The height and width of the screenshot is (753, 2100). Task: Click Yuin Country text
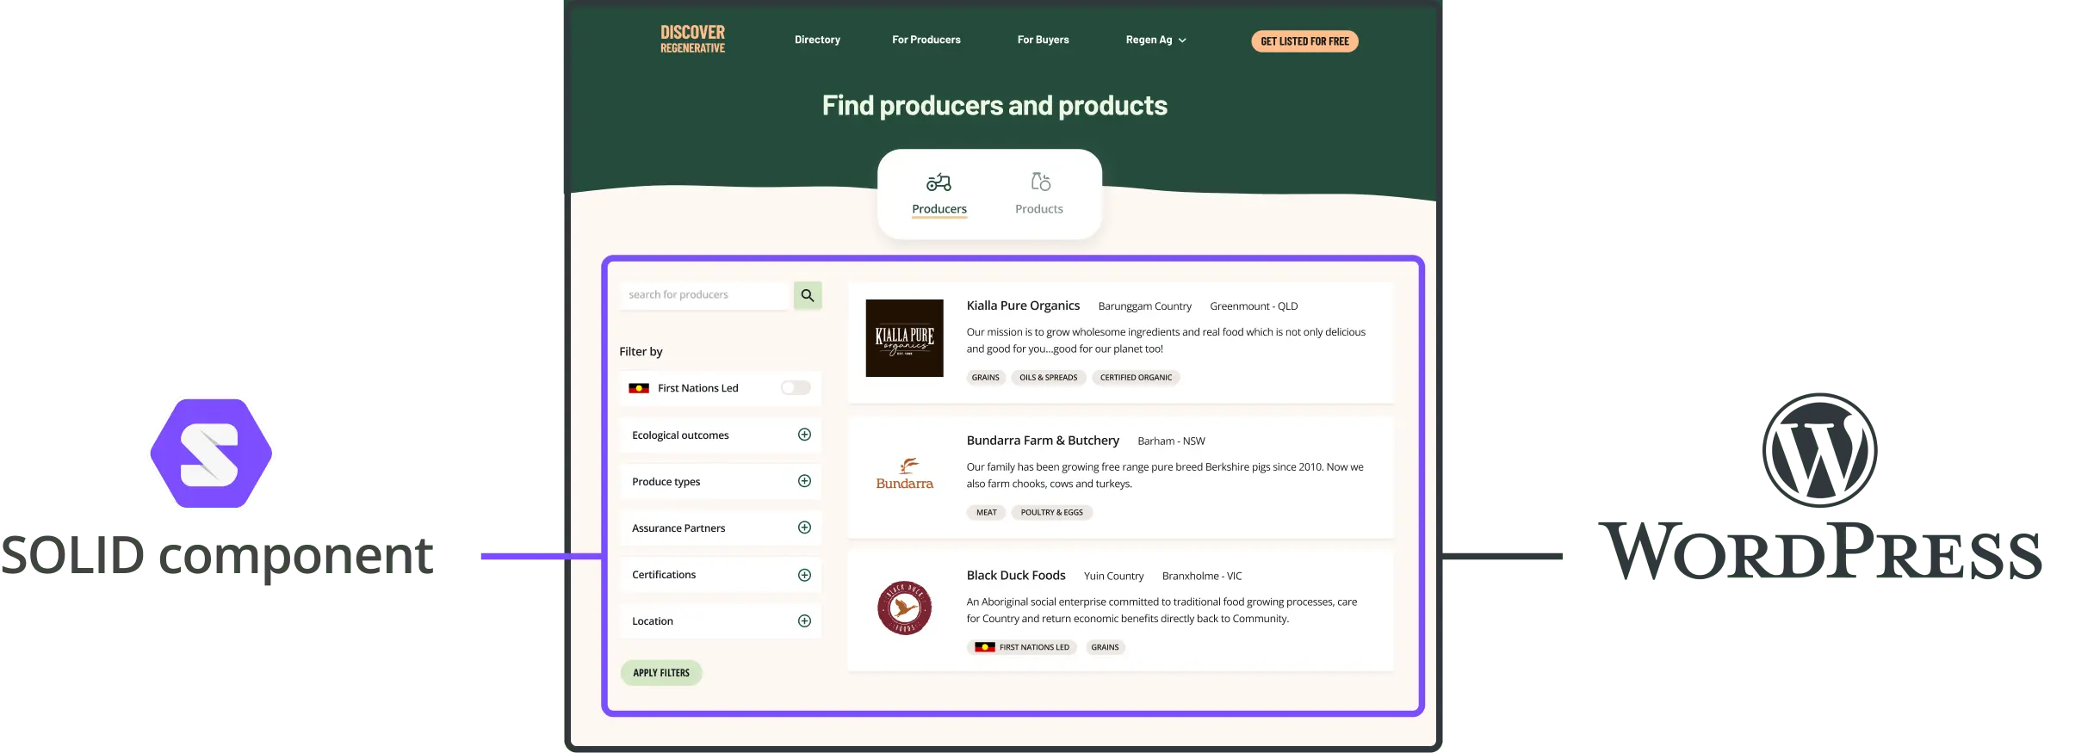1113,577
